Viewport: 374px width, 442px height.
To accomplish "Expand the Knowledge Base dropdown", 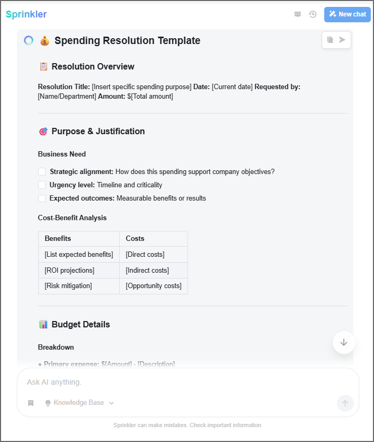I will click(x=79, y=403).
